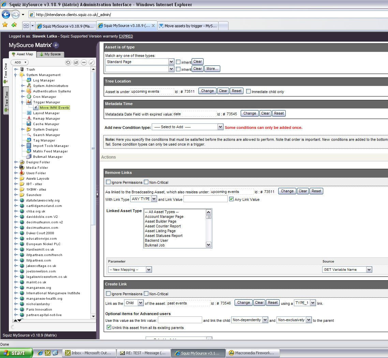
Task: Select the Tree Two vertical tab
Action: (x=6, y=100)
